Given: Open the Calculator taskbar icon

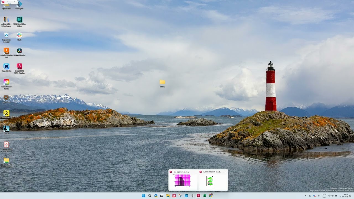Looking at the screenshot, I should 186,196.
